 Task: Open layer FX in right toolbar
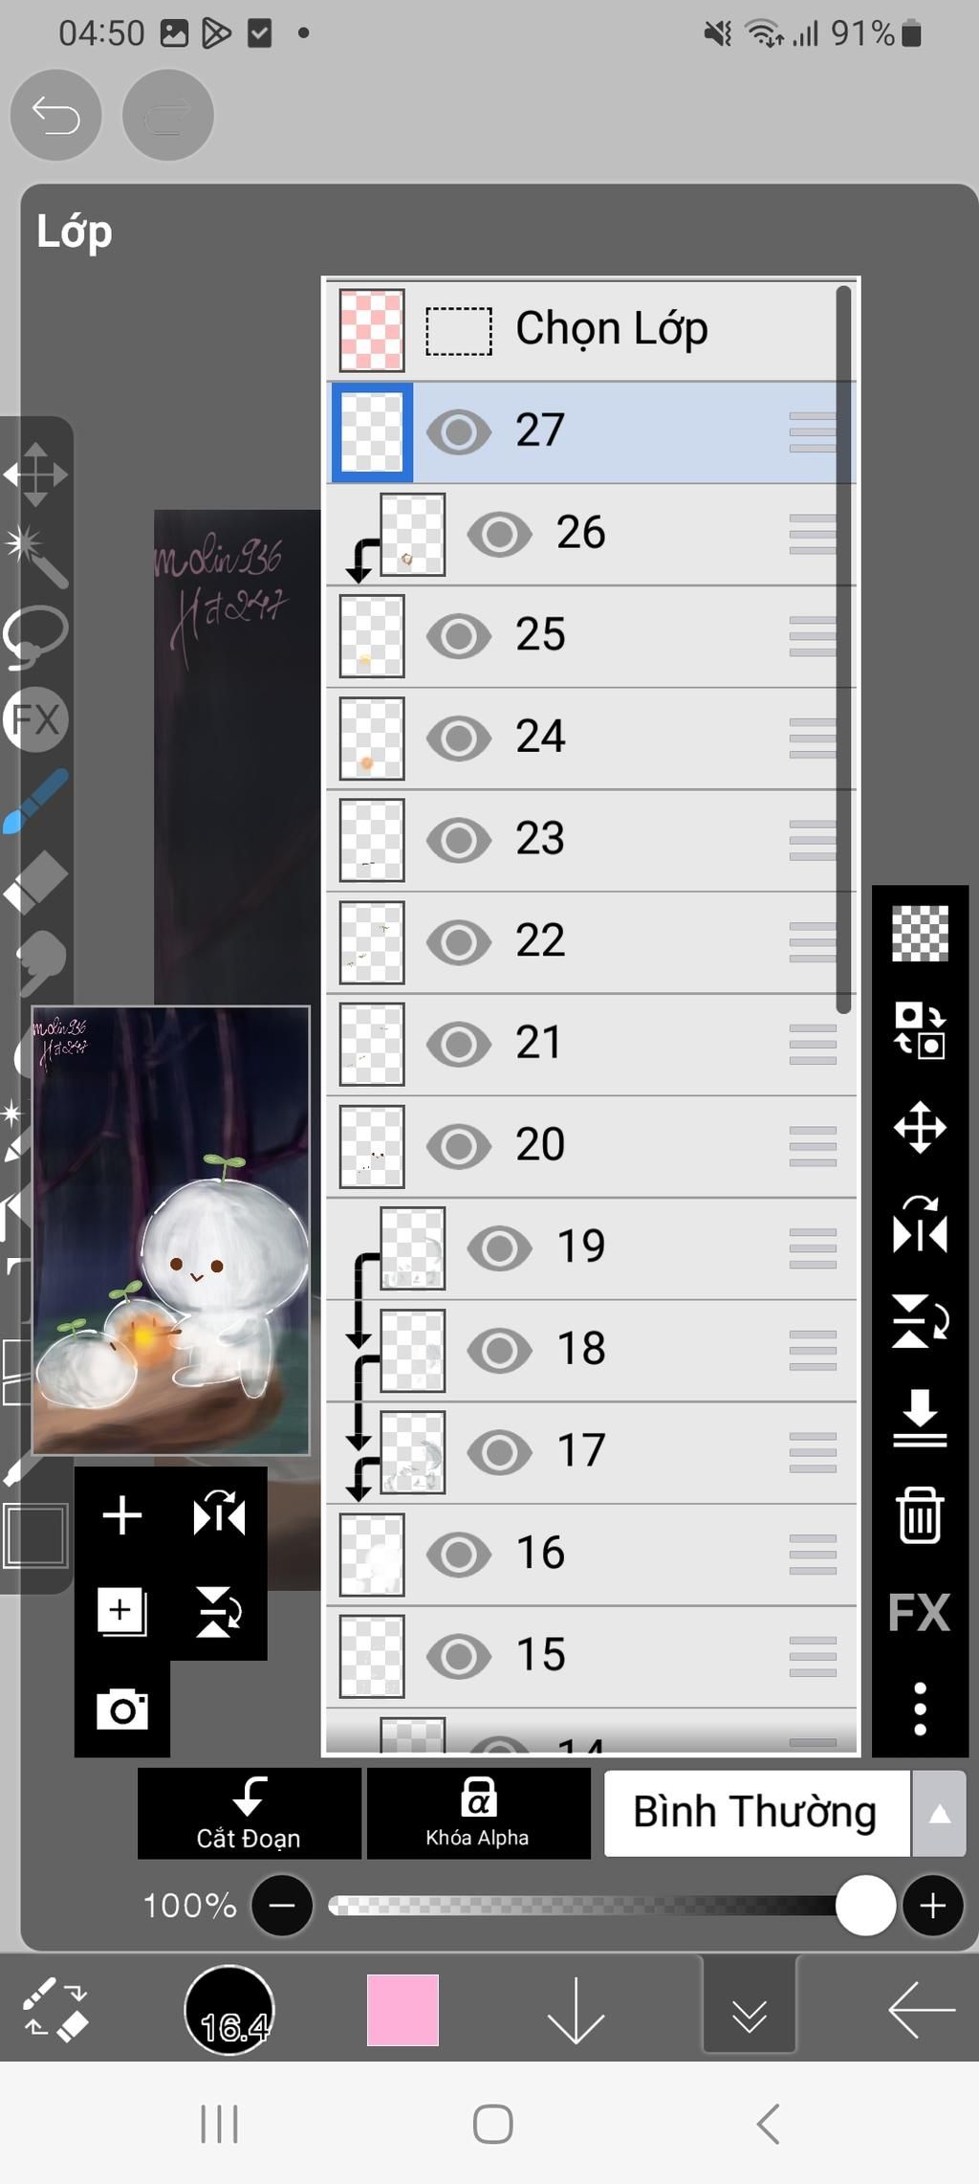click(920, 1612)
